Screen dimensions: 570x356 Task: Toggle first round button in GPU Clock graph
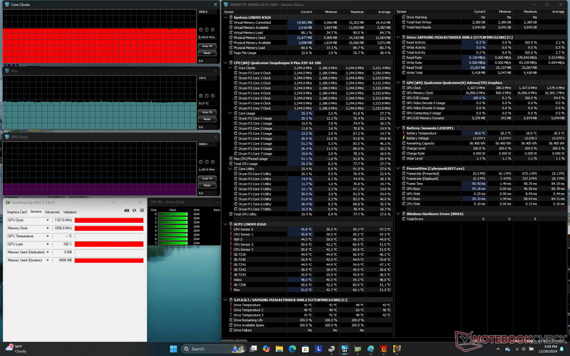pyautogui.click(x=201, y=162)
